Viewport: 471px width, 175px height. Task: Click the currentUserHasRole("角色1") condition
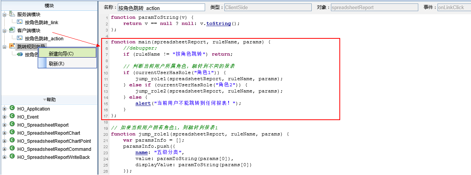pyautogui.click(x=177, y=73)
